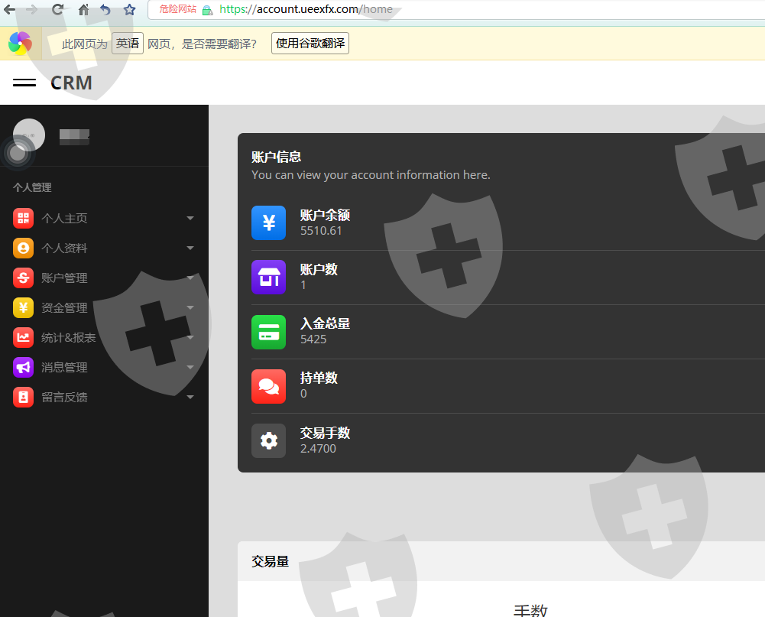Click the browser reload icon
The image size is (765, 617).
coord(57,10)
